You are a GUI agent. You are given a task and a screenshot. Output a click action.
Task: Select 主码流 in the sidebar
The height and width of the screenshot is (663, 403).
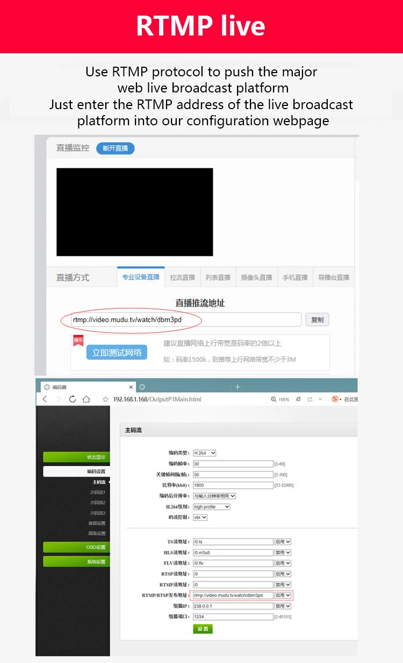[98, 482]
